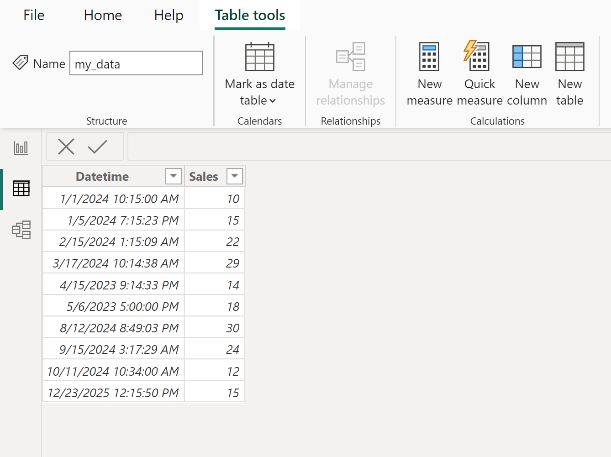Switch to Report view in the sidebar
Viewport: 611px width, 457px height.
[21, 147]
